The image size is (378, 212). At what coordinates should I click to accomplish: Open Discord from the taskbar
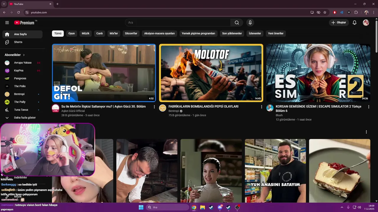220,207
